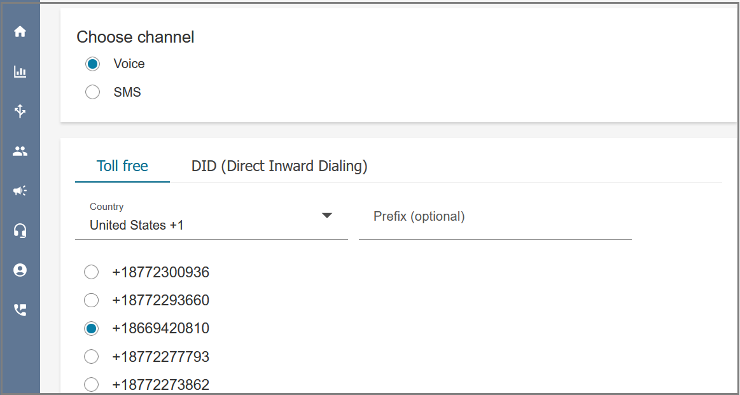Open the routing flows icon
Screen dimensions: 740x395
point(20,111)
